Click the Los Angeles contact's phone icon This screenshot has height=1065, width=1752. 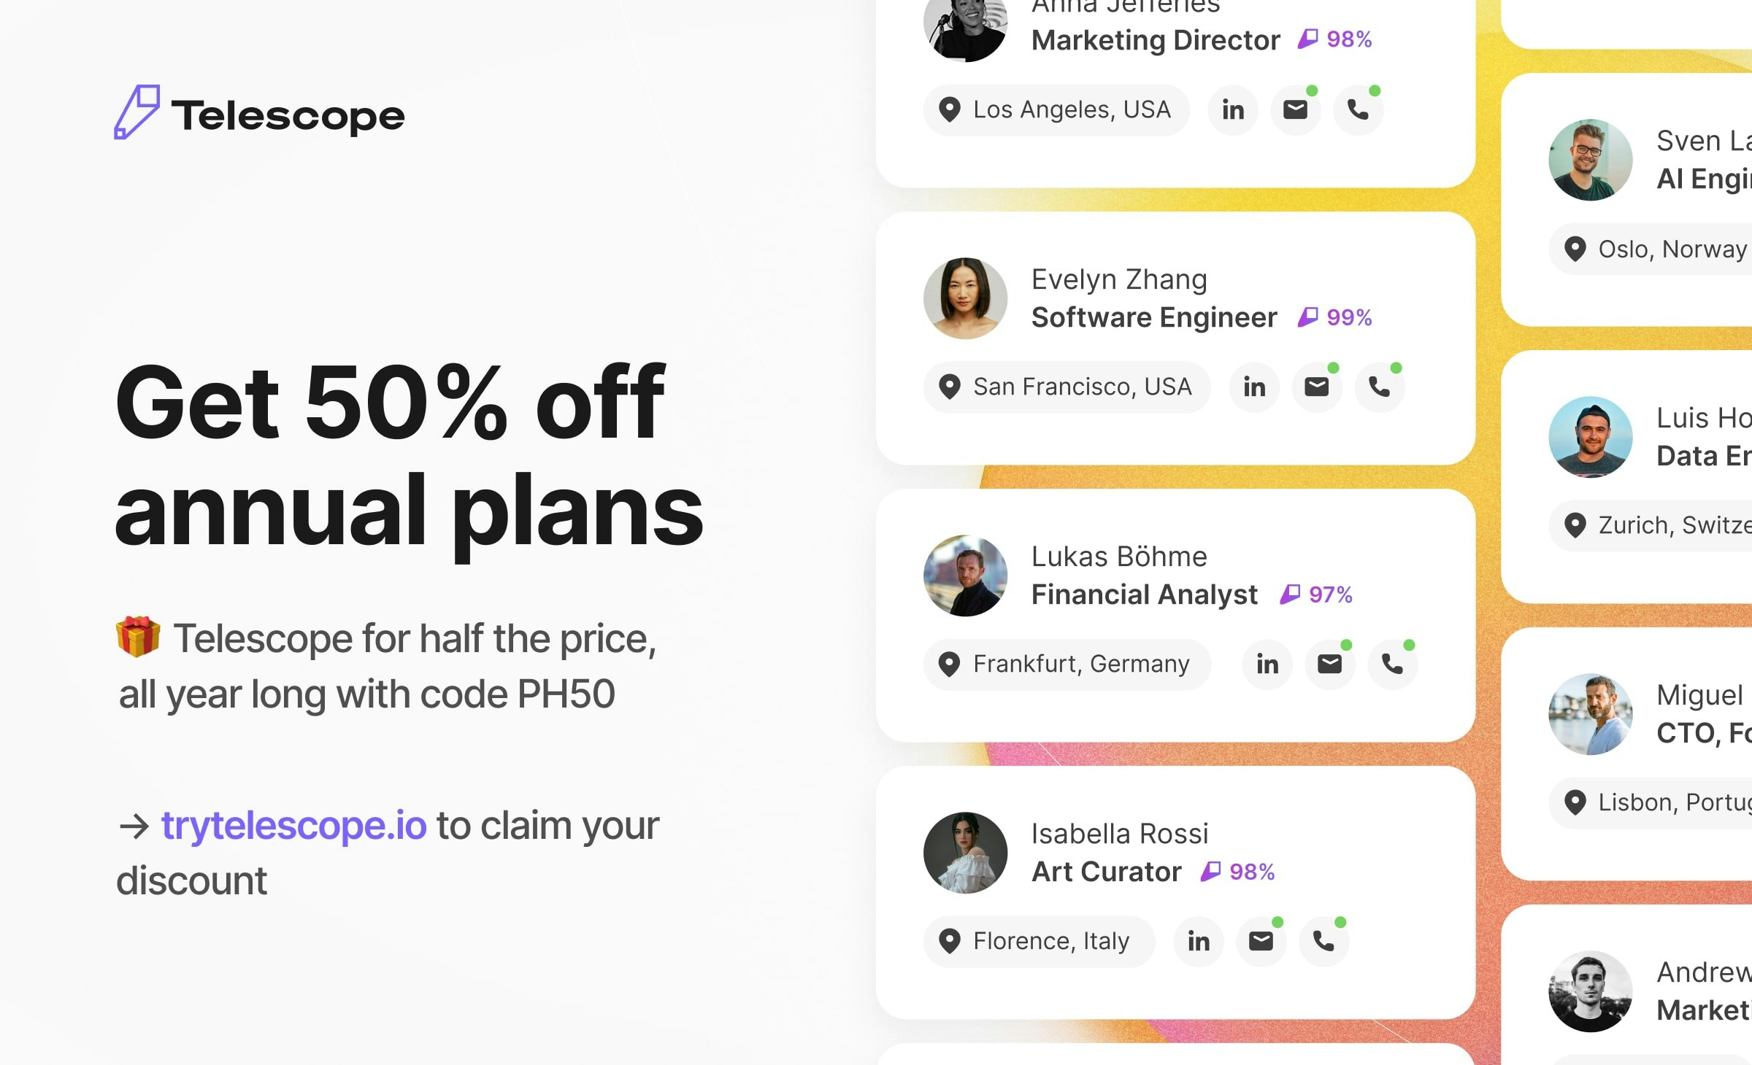coord(1358,109)
